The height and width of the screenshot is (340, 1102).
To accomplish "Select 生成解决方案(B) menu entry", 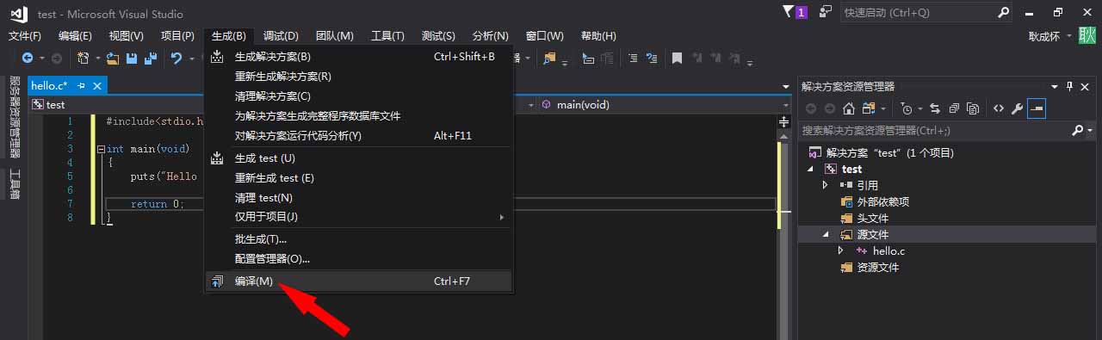I will click(359, 57).
